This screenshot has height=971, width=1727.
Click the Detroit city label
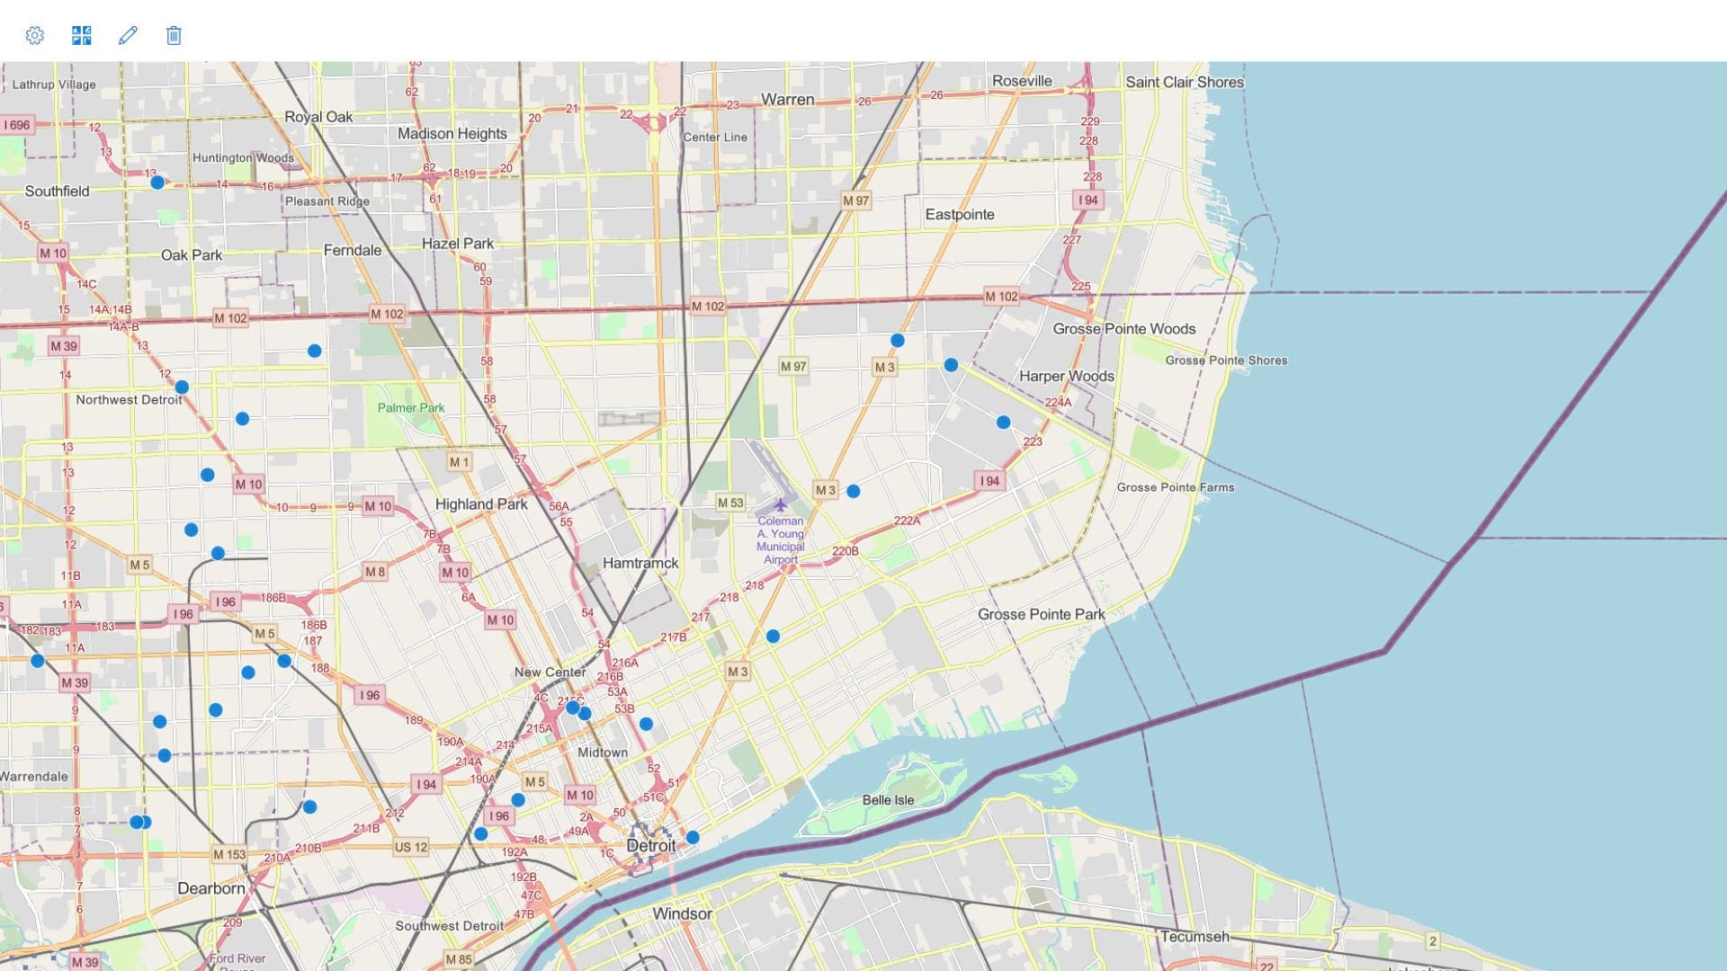point(651,846)
